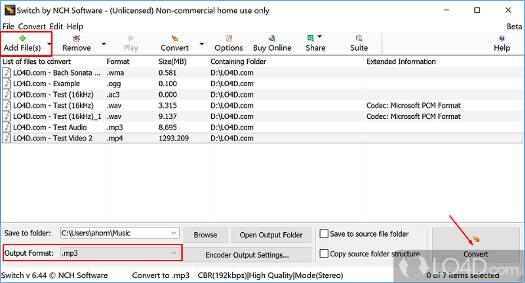
Task: Click the Open Output Folder button
Action: coord(271,235)
